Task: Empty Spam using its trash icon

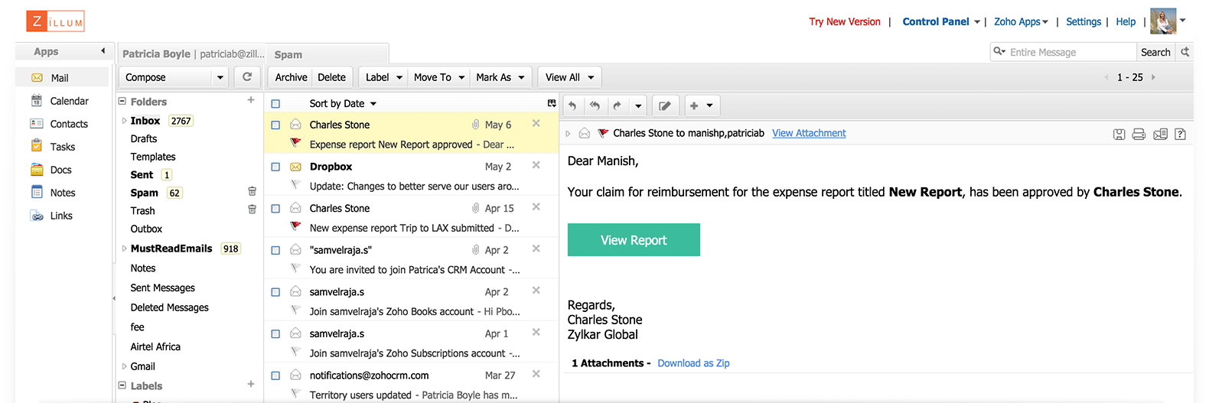Action: [252, 191]
